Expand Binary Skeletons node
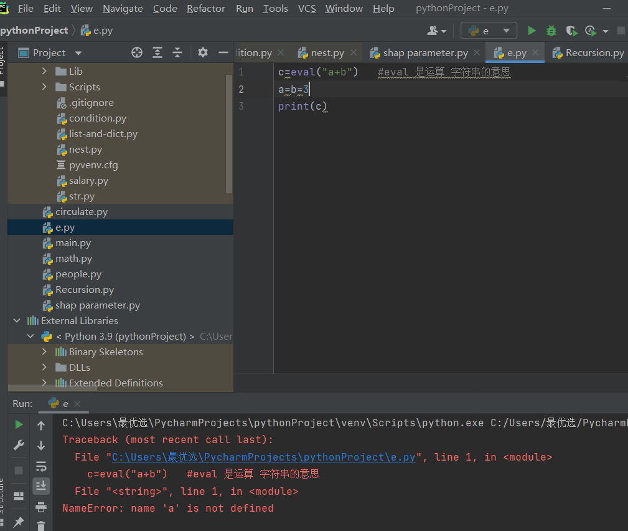 coord(44,352)
